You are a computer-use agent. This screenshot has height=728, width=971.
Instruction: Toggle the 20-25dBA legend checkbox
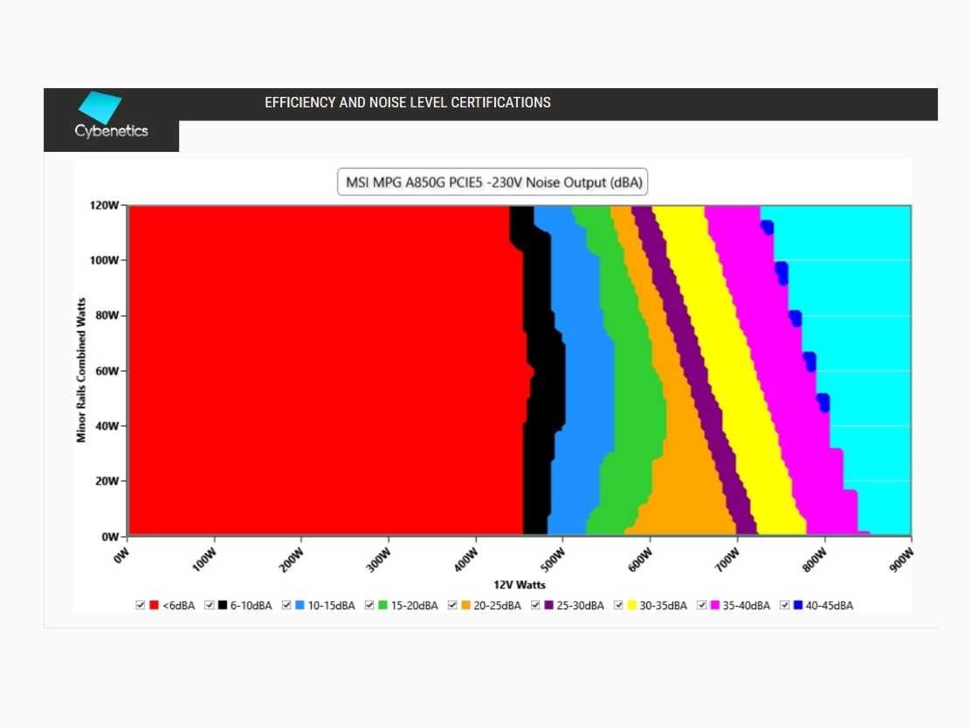452,605
